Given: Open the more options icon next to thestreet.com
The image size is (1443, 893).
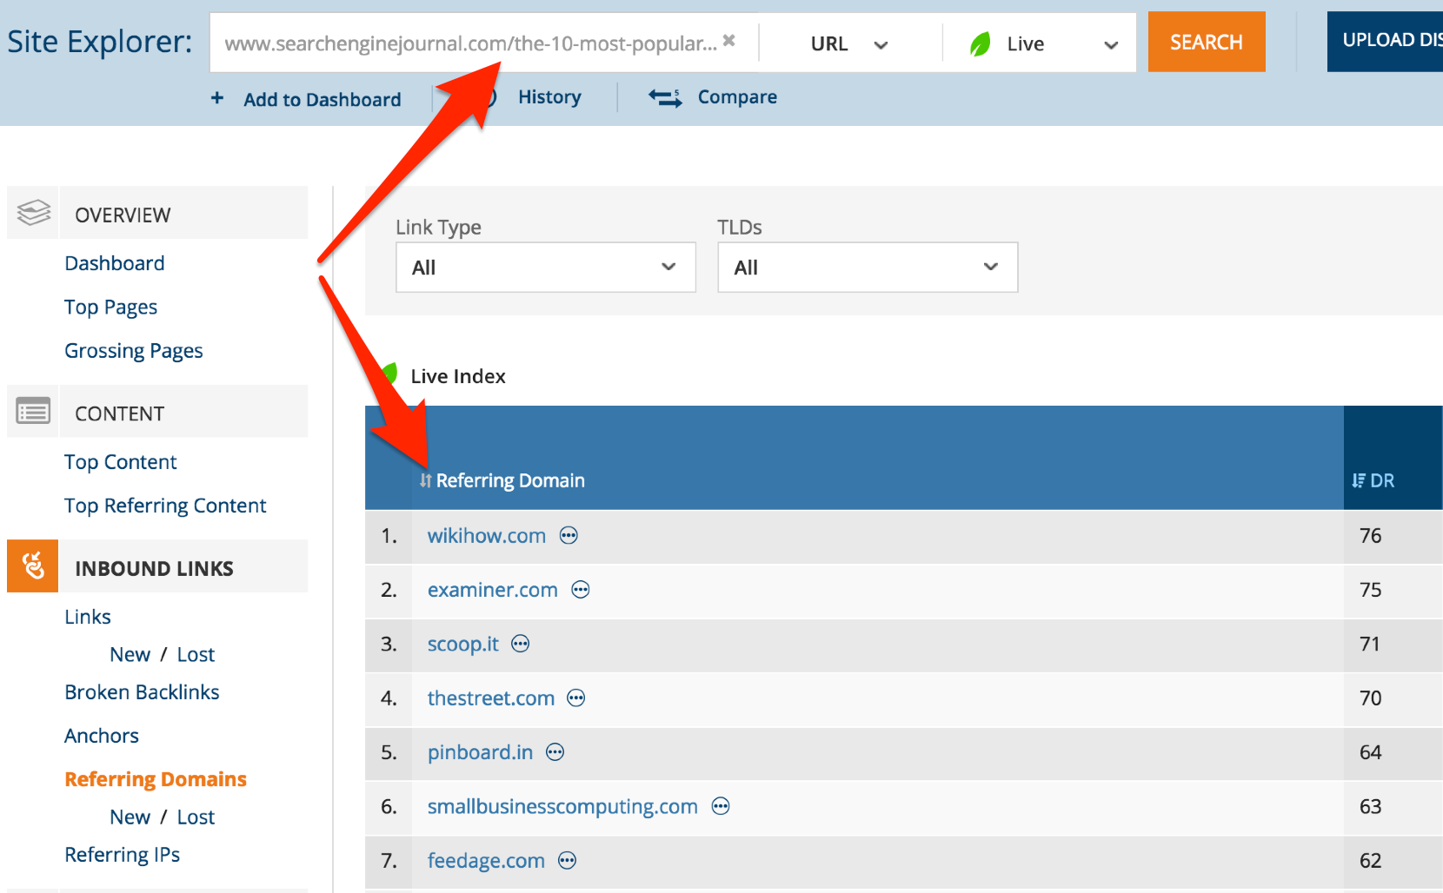Looking at the screenshot, I should (x=576, y=698).
